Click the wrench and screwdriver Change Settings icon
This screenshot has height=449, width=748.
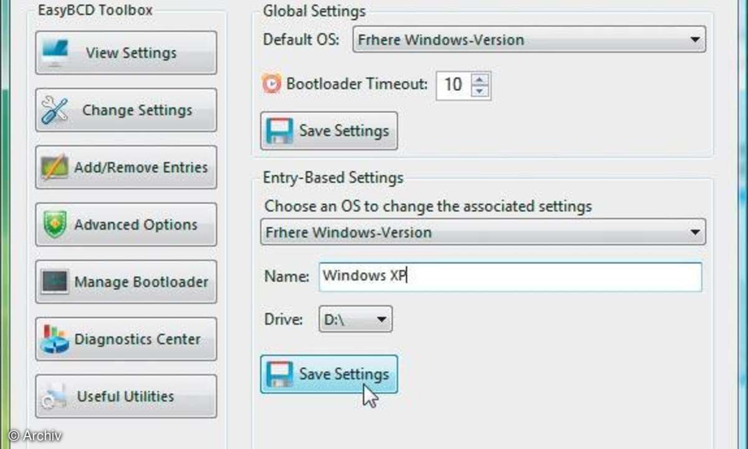54,110
